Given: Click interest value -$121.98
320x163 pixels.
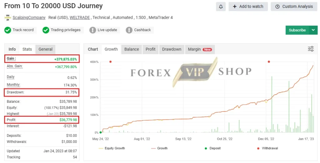Looking at the screenshot, I should (x=70, y=126).
